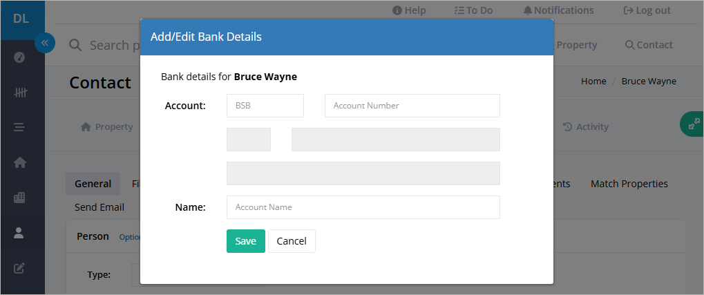
Task: Click Bruce Wayne breadcrumb
Action: point(649,82)
